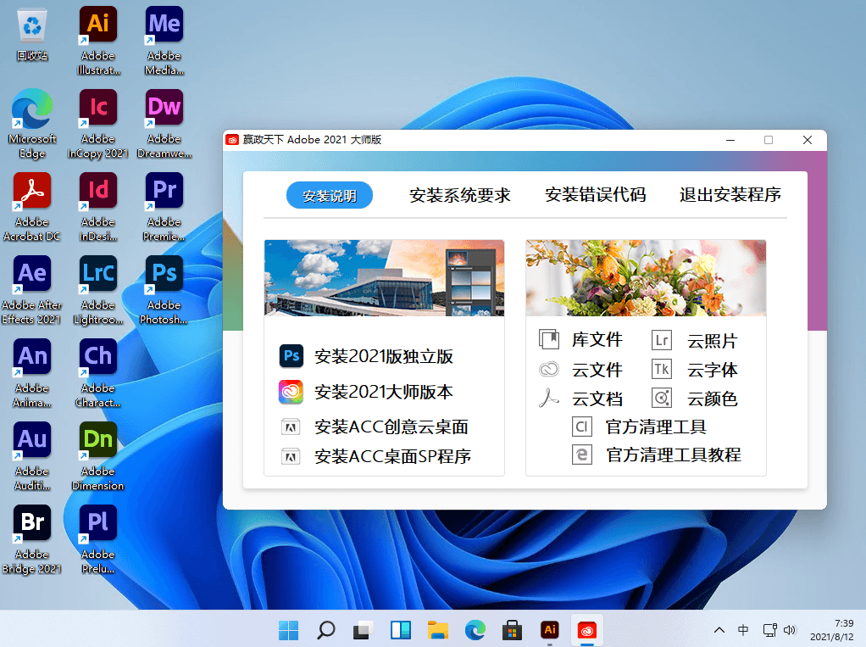866x647 pixels.
Task: Click 安装ACC创意云桌面 link
Action: coord(391,427)
